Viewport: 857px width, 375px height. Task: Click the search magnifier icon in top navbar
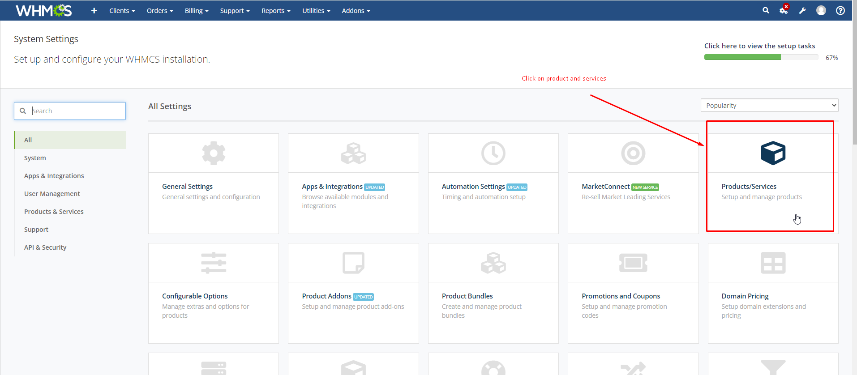766,10
